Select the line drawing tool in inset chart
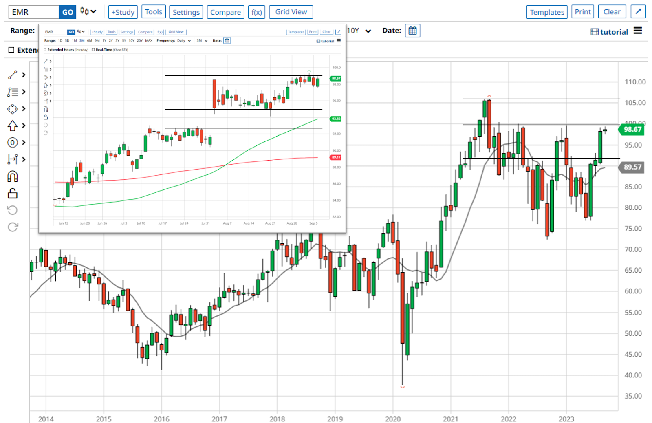This screenshot has width=652, height=423. [46, 62]
